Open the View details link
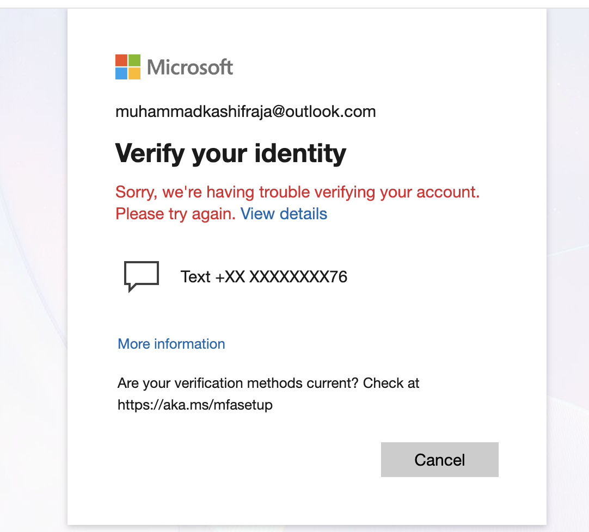589x532 pixels. point(284,214)
